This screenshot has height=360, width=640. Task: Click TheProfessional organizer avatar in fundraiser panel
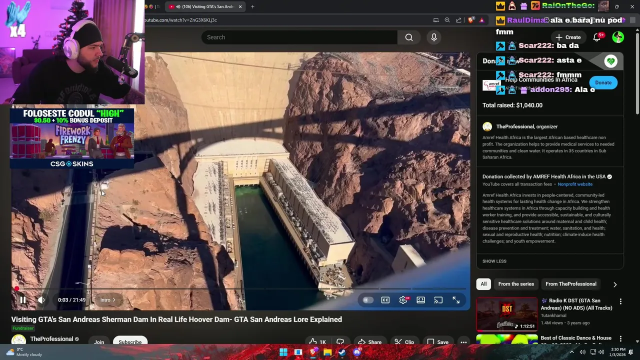coord(487,127)
